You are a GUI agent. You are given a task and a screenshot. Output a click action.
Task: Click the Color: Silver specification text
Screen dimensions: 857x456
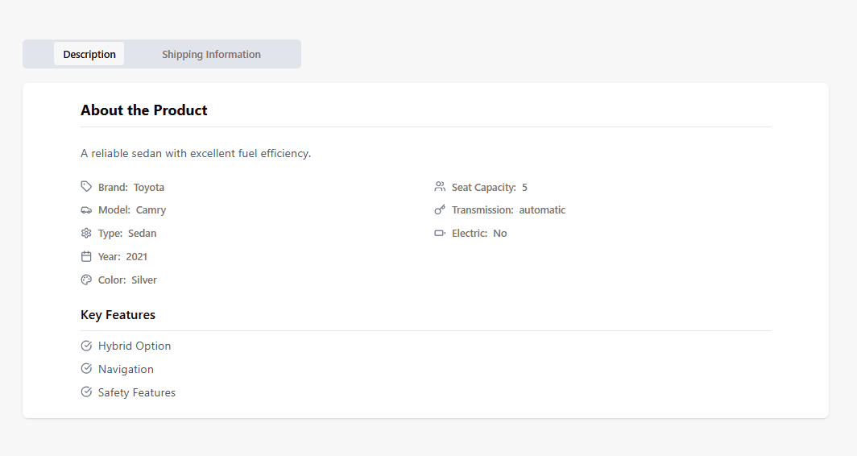point(127,280)
